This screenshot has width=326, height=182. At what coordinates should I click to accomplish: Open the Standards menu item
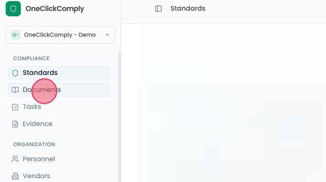tap(59, 73)
